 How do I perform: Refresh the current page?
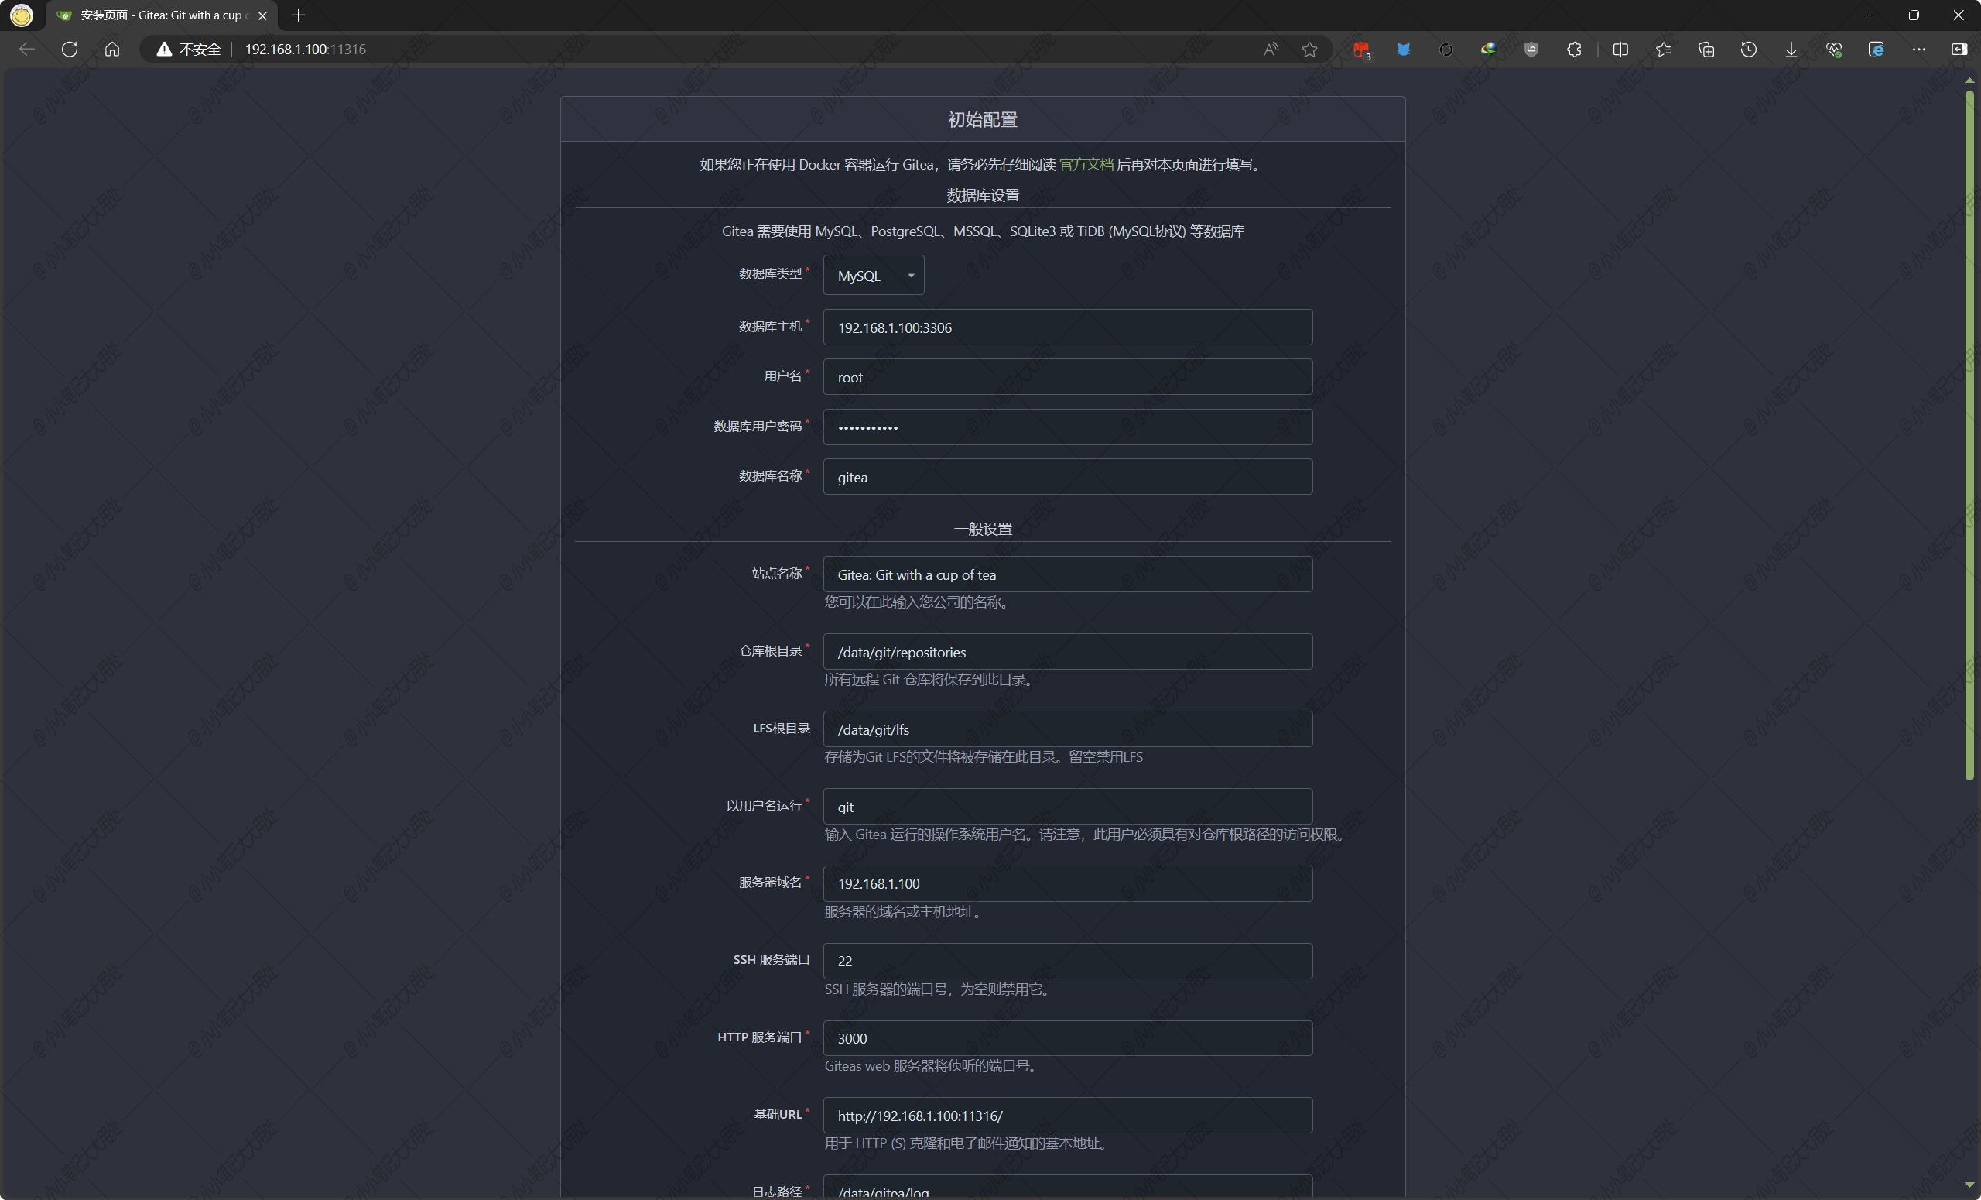(70, 49)
